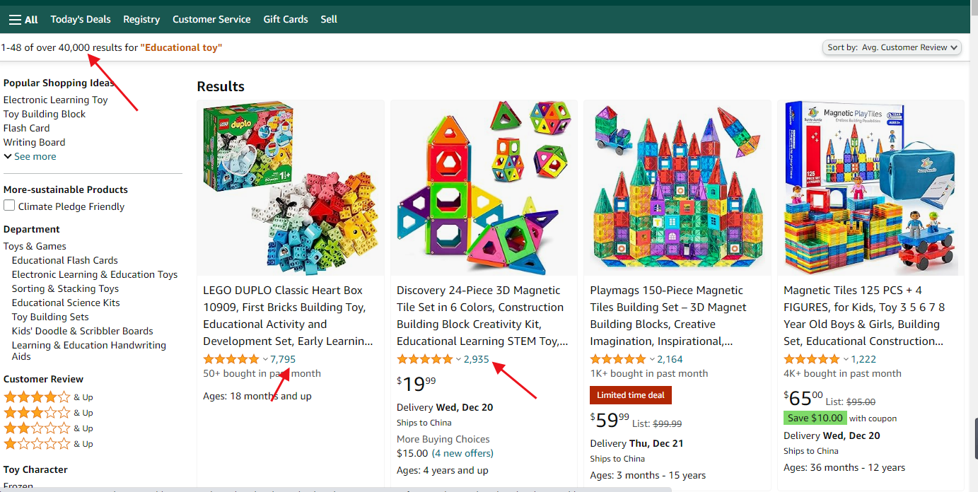Open the 7,795 reviews count link
The height and width of the screenshot is (492, 978).
(x=283, y=359)
